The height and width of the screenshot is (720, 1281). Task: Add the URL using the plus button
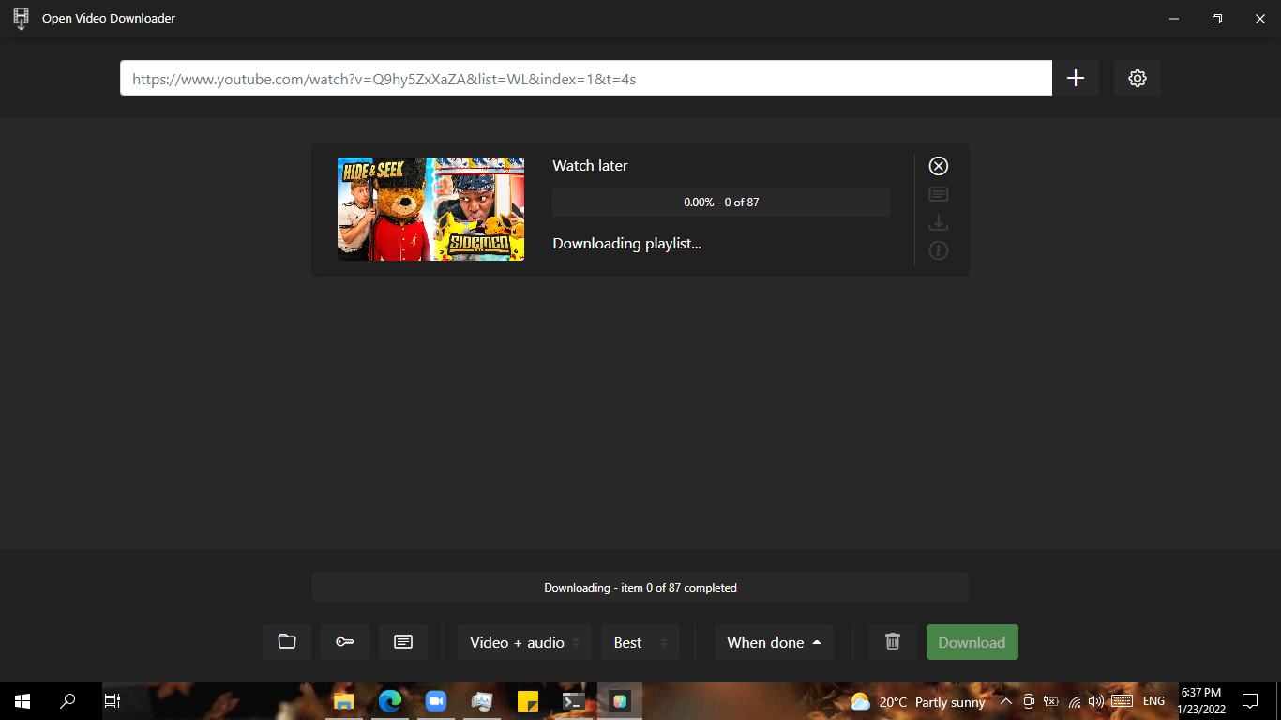coord(1076,78)
